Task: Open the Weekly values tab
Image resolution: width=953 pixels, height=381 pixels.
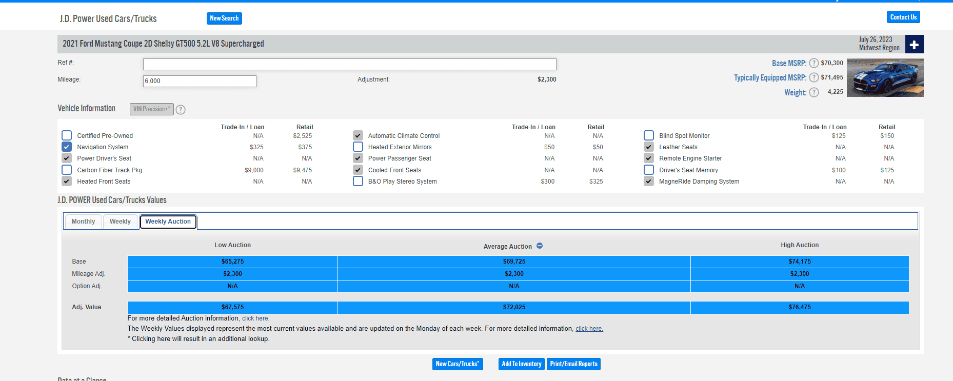Action: tap(120, 222)
